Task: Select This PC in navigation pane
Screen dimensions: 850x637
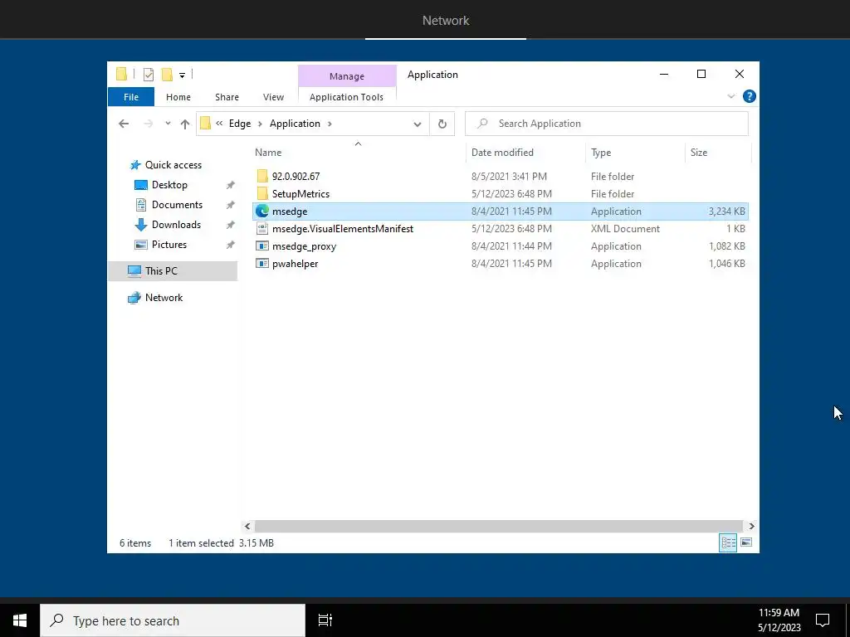Action: tap(173, 271)
